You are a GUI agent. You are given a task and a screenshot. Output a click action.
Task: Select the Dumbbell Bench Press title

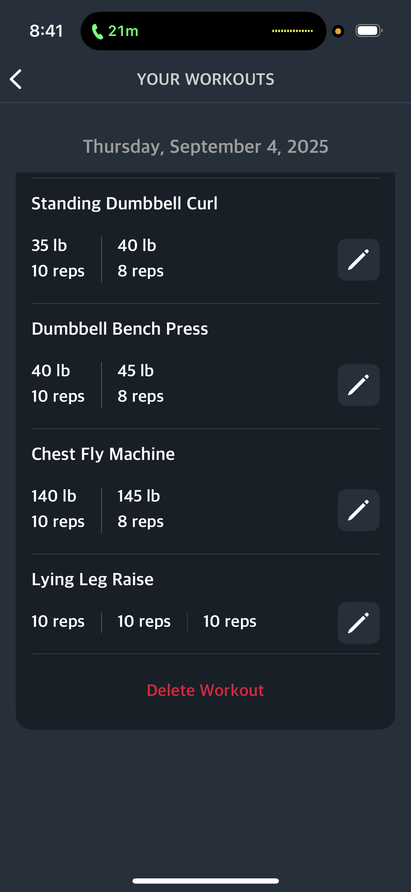[120, 329]
